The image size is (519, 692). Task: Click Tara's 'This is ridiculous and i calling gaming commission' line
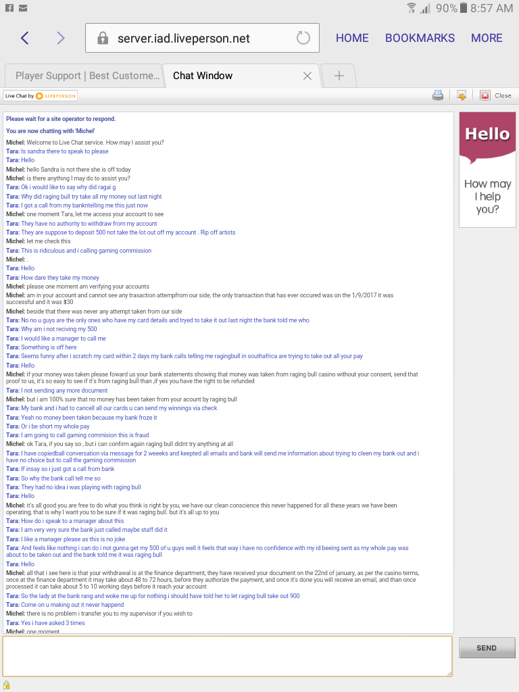coord(78,250)
